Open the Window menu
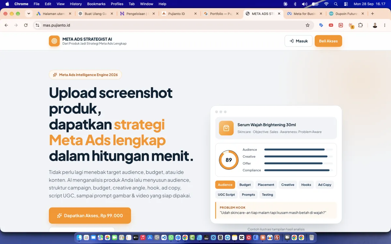 pos(147,4)
